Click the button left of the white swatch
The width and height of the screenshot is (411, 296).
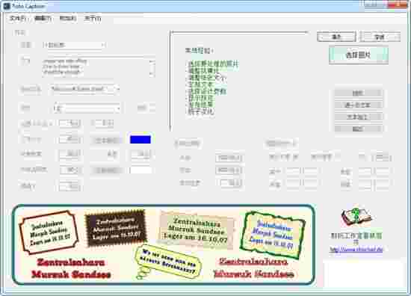[x=107, y=170]
